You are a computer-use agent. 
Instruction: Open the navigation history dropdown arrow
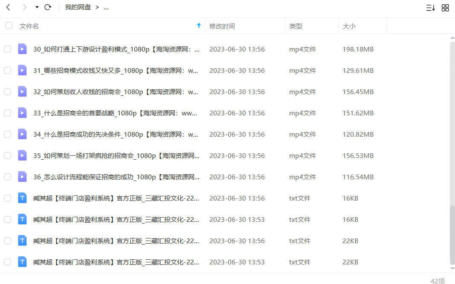tap(37, 7)
